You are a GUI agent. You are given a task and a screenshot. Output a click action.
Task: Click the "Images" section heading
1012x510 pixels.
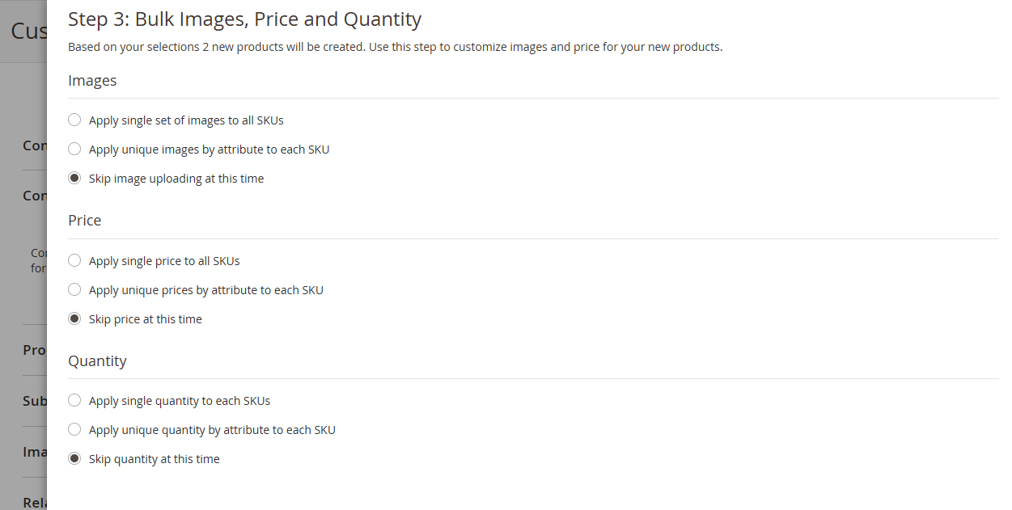[92, 81]
